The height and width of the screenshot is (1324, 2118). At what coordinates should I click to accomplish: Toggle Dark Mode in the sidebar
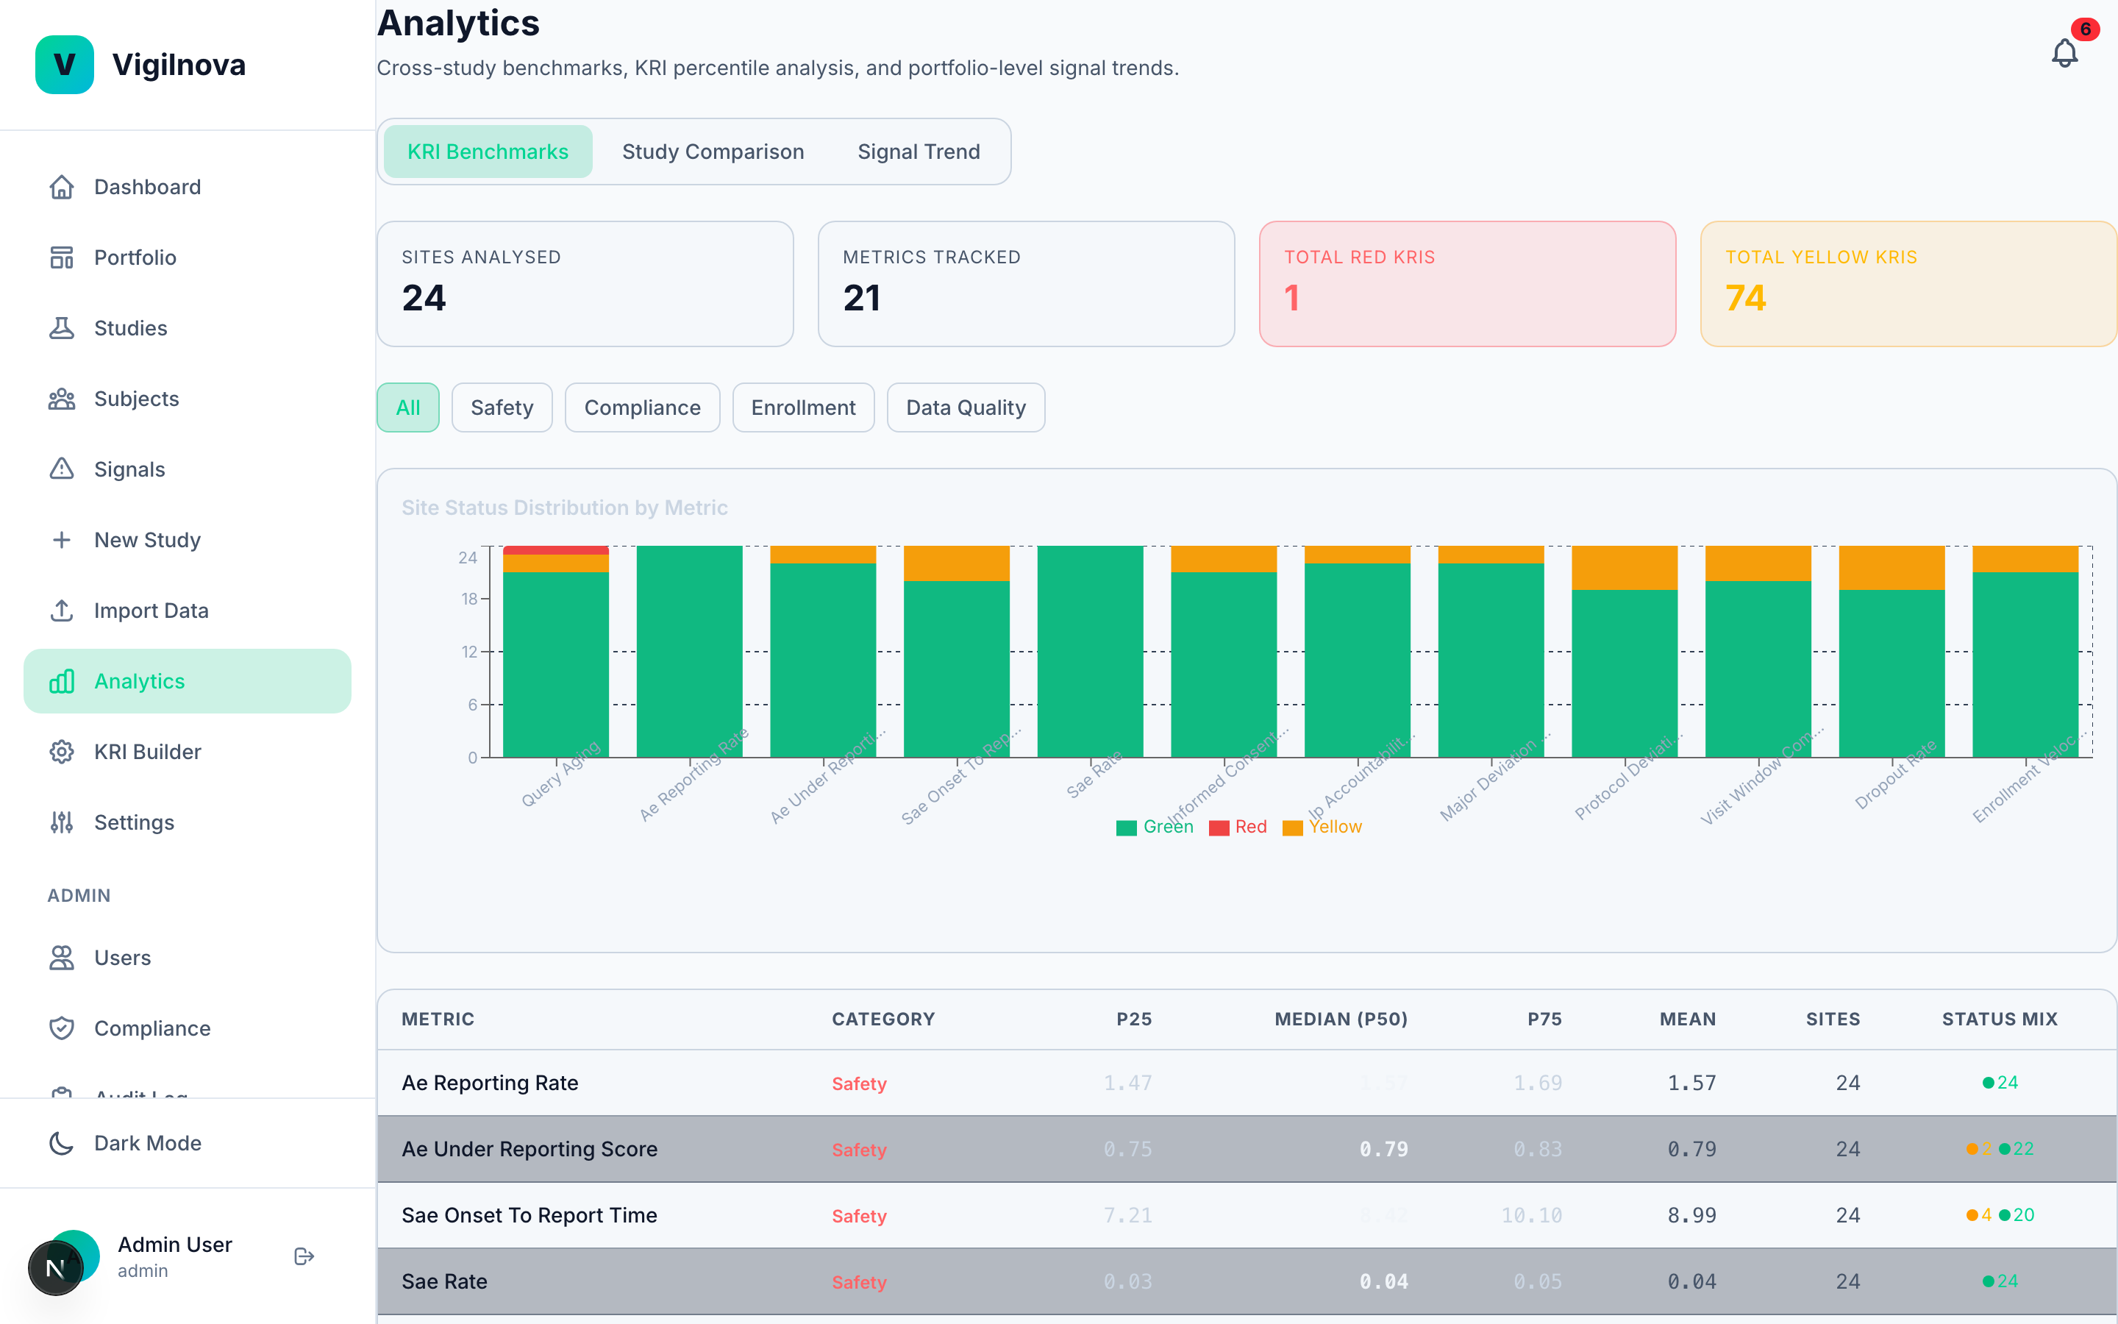click(147, 1143)
